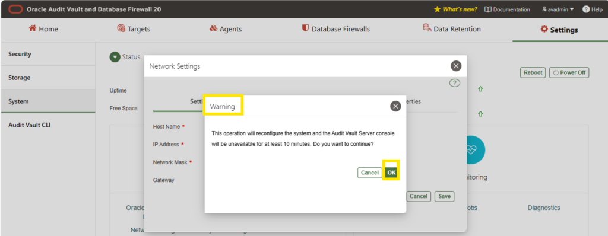Open the Database Firewalls tab
Image resolution: width=608 pixels, height=236 pixels.
pos(336,29)
